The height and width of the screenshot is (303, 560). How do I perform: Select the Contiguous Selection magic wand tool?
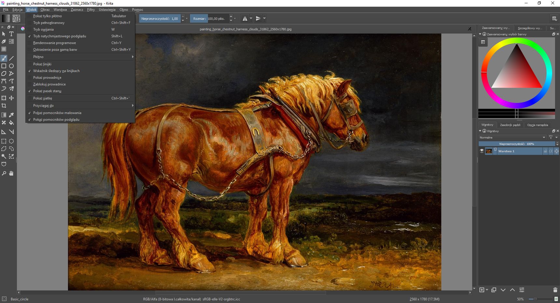point(4,156)
